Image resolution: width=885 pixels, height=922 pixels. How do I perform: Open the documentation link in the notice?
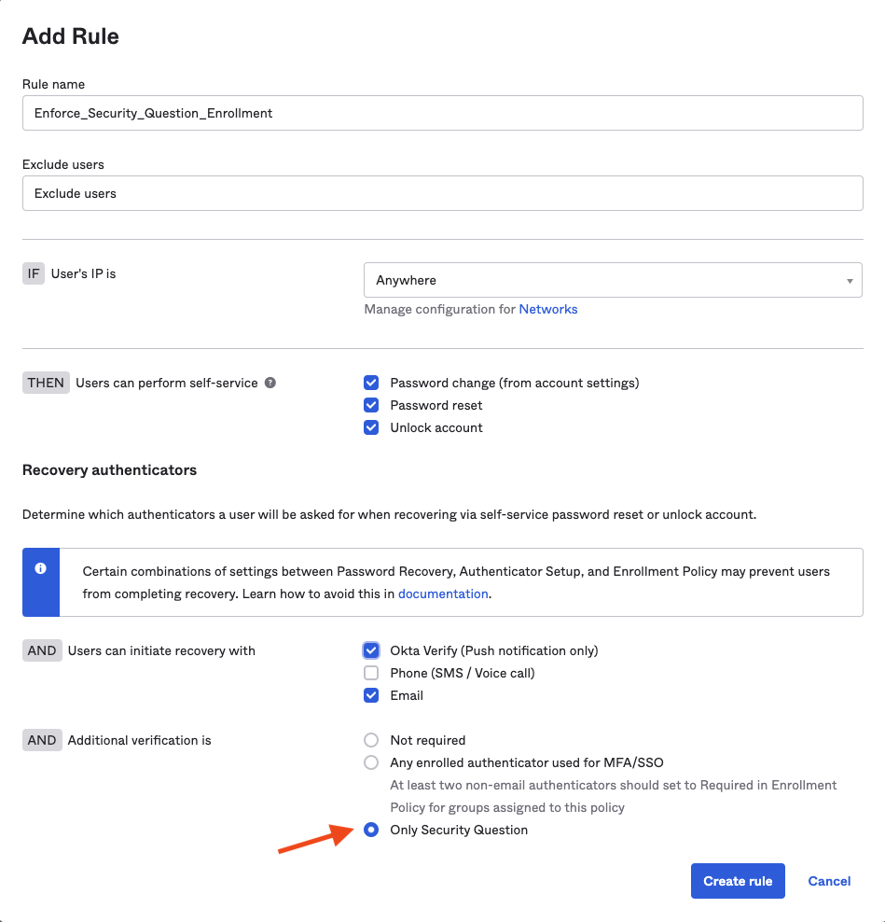pos(443,594)
